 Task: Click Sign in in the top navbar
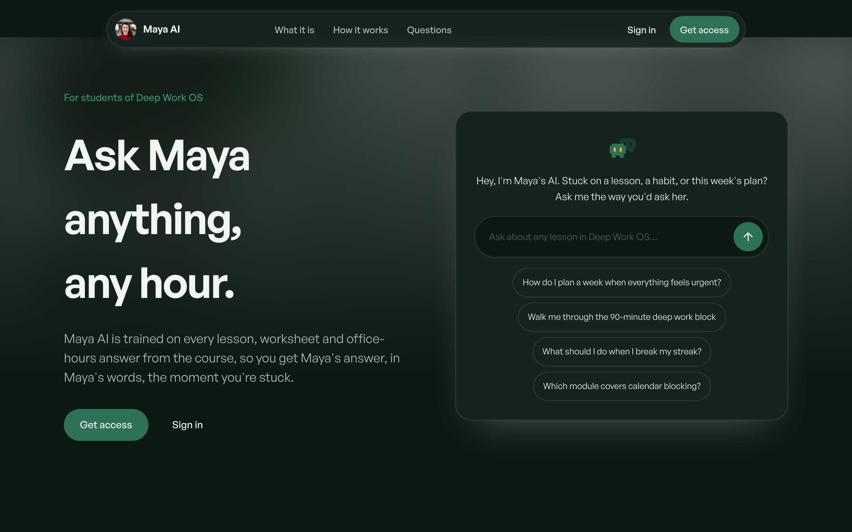click(641, 30)
